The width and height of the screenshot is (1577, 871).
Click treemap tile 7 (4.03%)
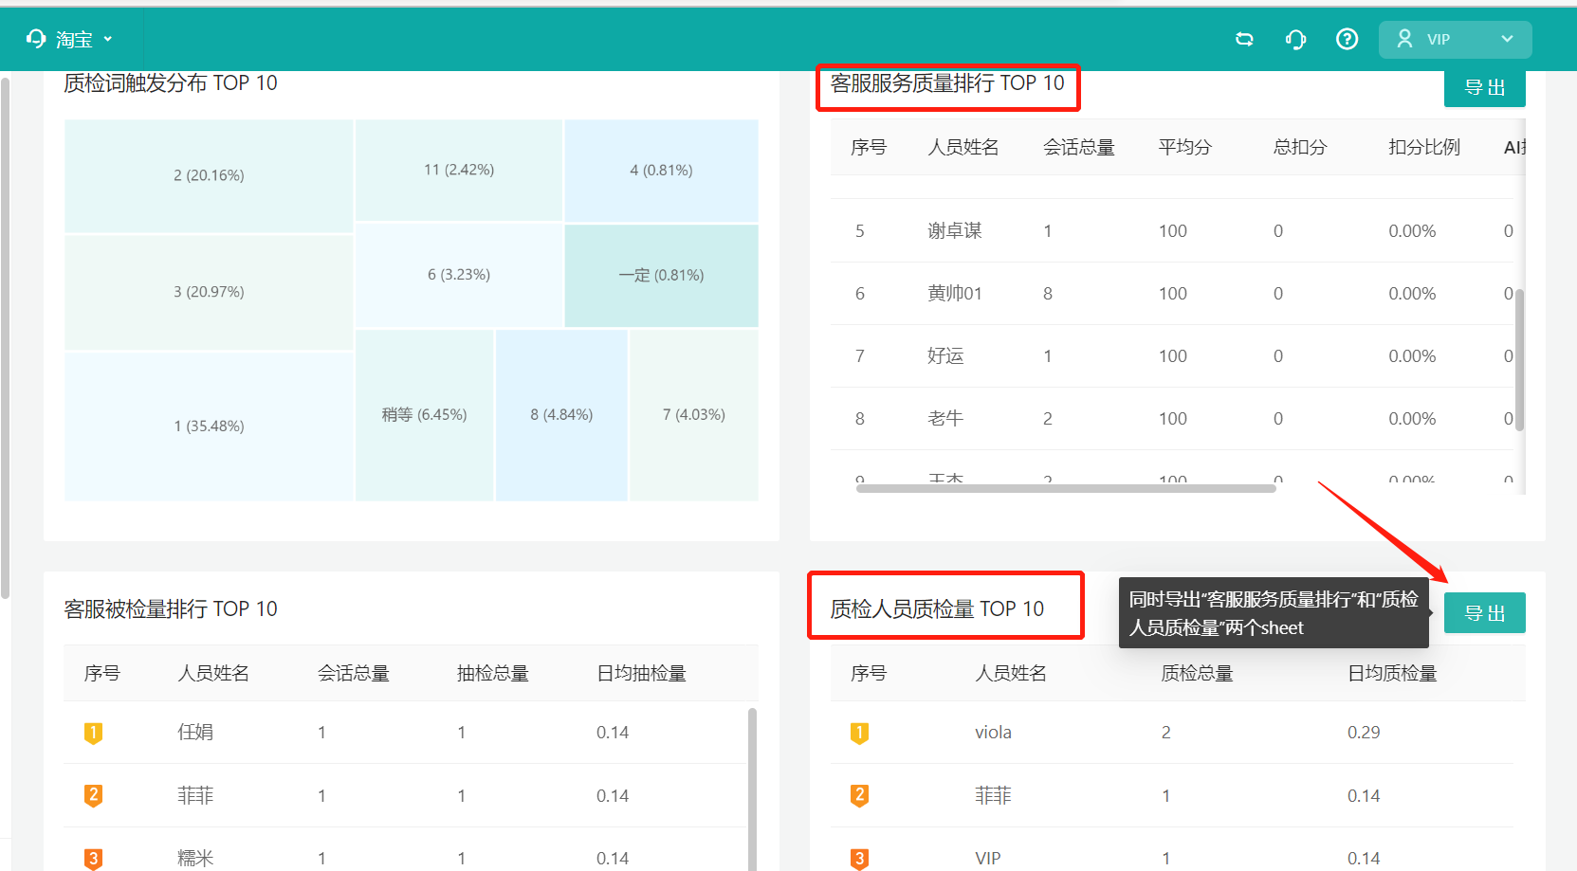pos(694,415)
